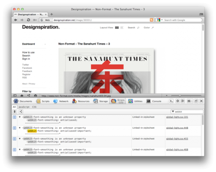
Task: Click the webkit filter input field
Action: click(187, 112)
